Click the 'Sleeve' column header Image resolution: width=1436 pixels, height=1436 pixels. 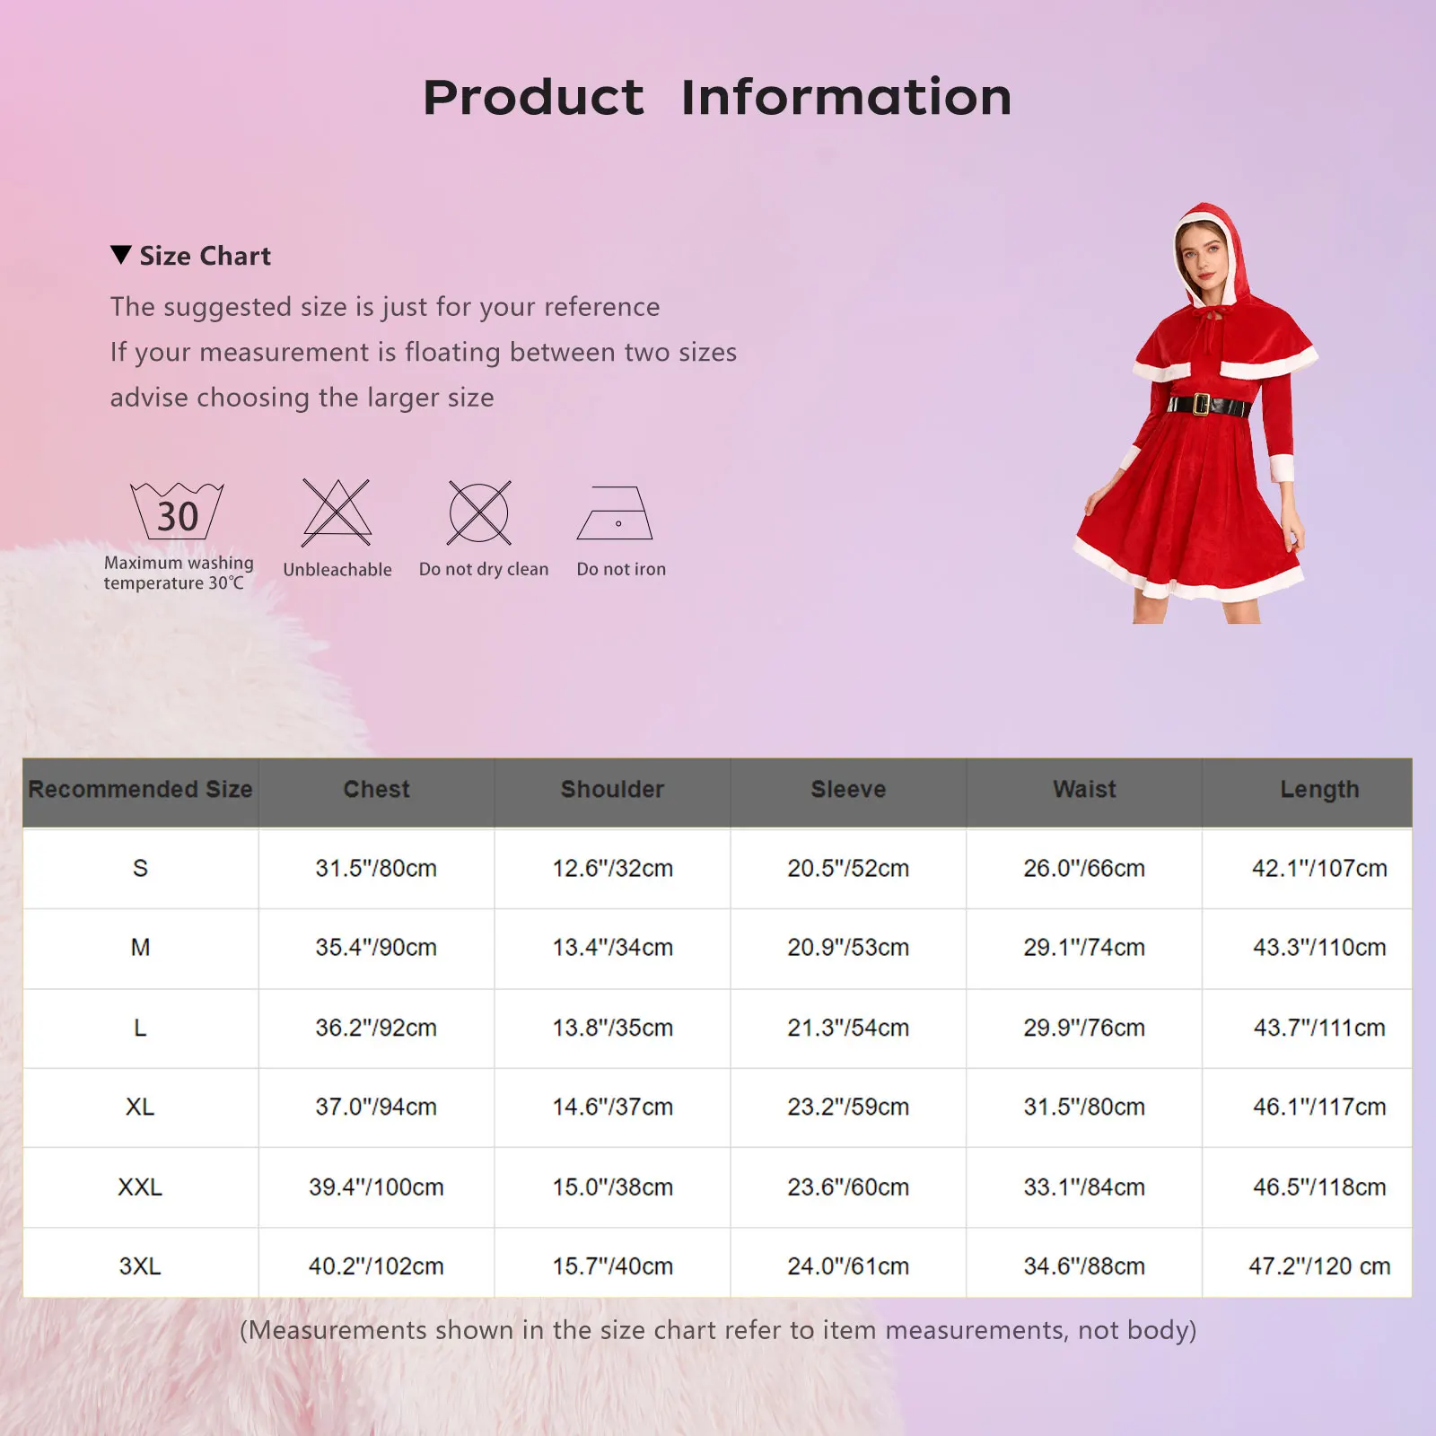[x=848, y=789]
